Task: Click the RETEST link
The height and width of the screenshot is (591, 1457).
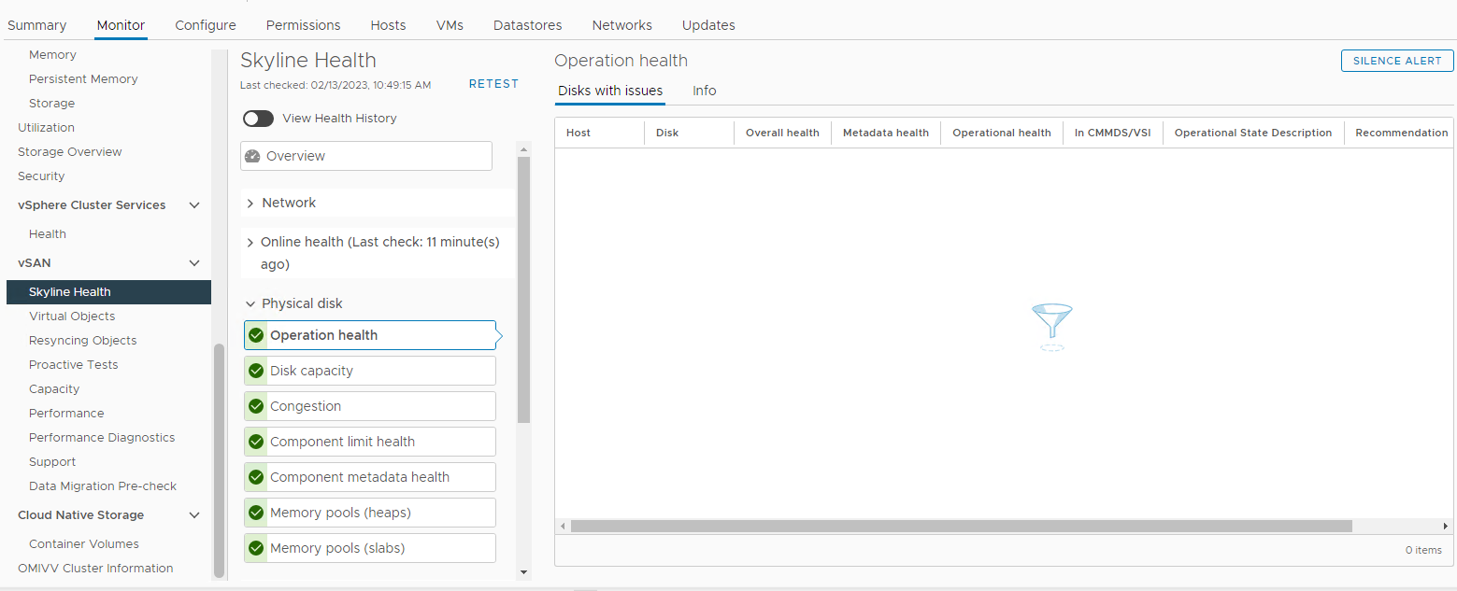Action: pos(493,84)
